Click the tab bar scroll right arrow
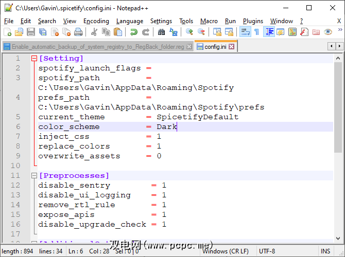This screenshot has width=345, height=257. 339,47
